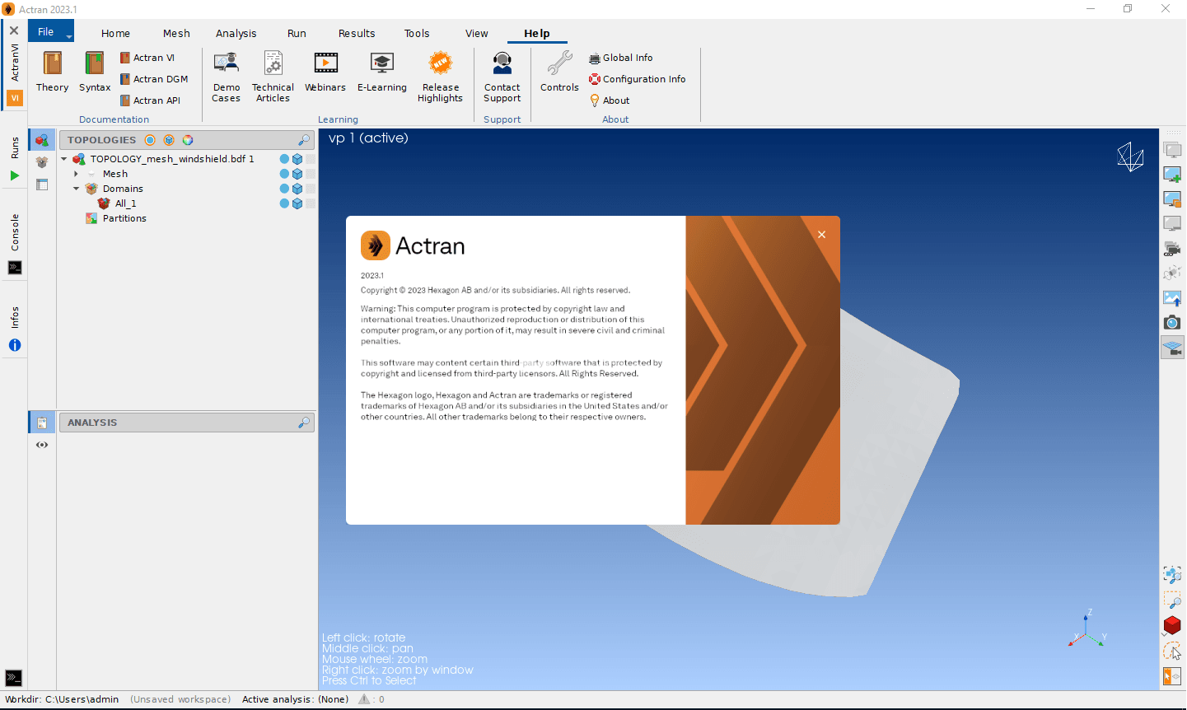The height and width of the screenshot is (710, 1187).
Task: Collapse the Domains tree node
Action: click(76, 189)
